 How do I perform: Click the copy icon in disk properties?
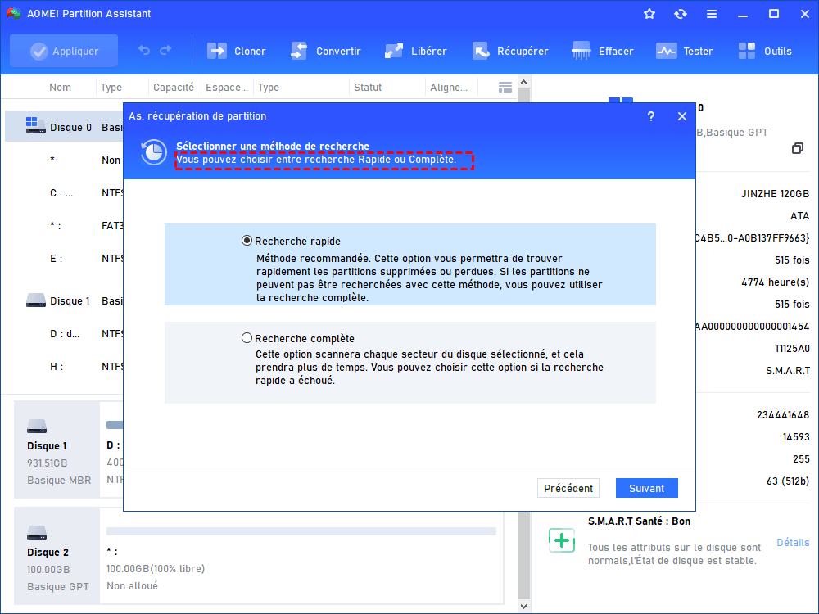797,148
